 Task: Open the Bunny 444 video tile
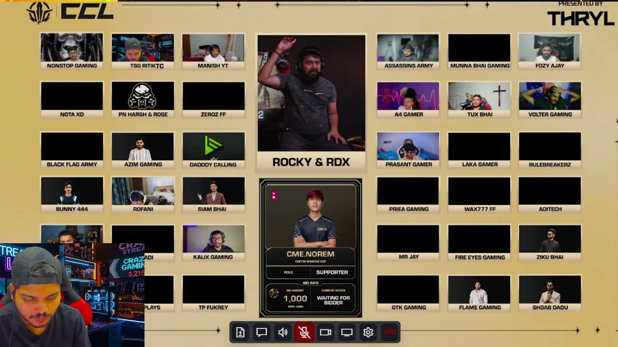point(72,195)
